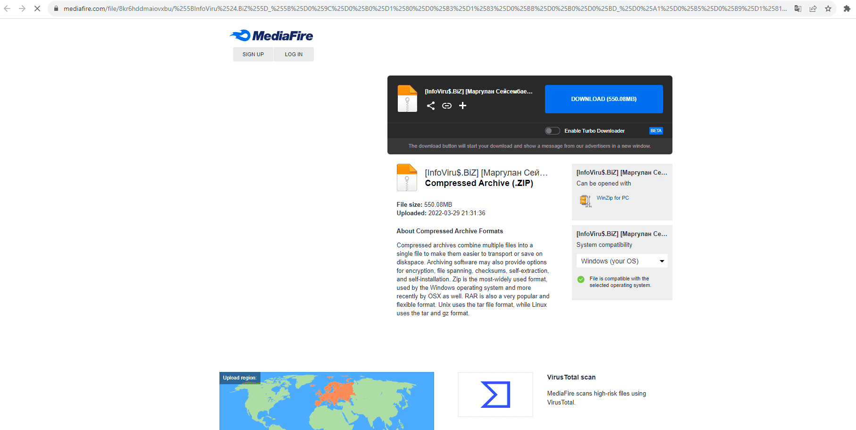Bookmark this page with the star icon
This screenshot has height=430, width=856.
[828, 8]
